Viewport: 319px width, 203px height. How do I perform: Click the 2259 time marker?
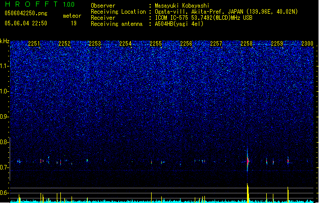click(x=277, y=44)
